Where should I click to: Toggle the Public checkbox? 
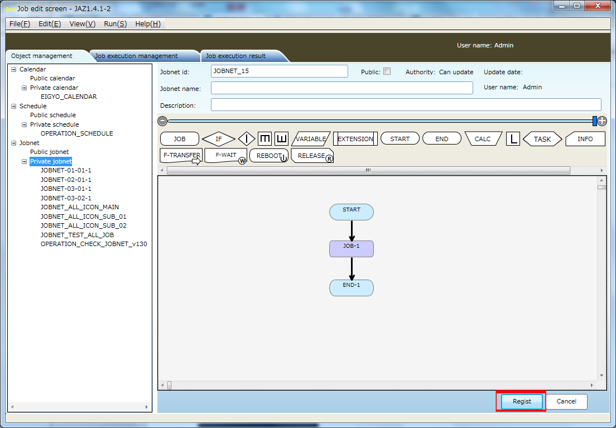[387, 71]
